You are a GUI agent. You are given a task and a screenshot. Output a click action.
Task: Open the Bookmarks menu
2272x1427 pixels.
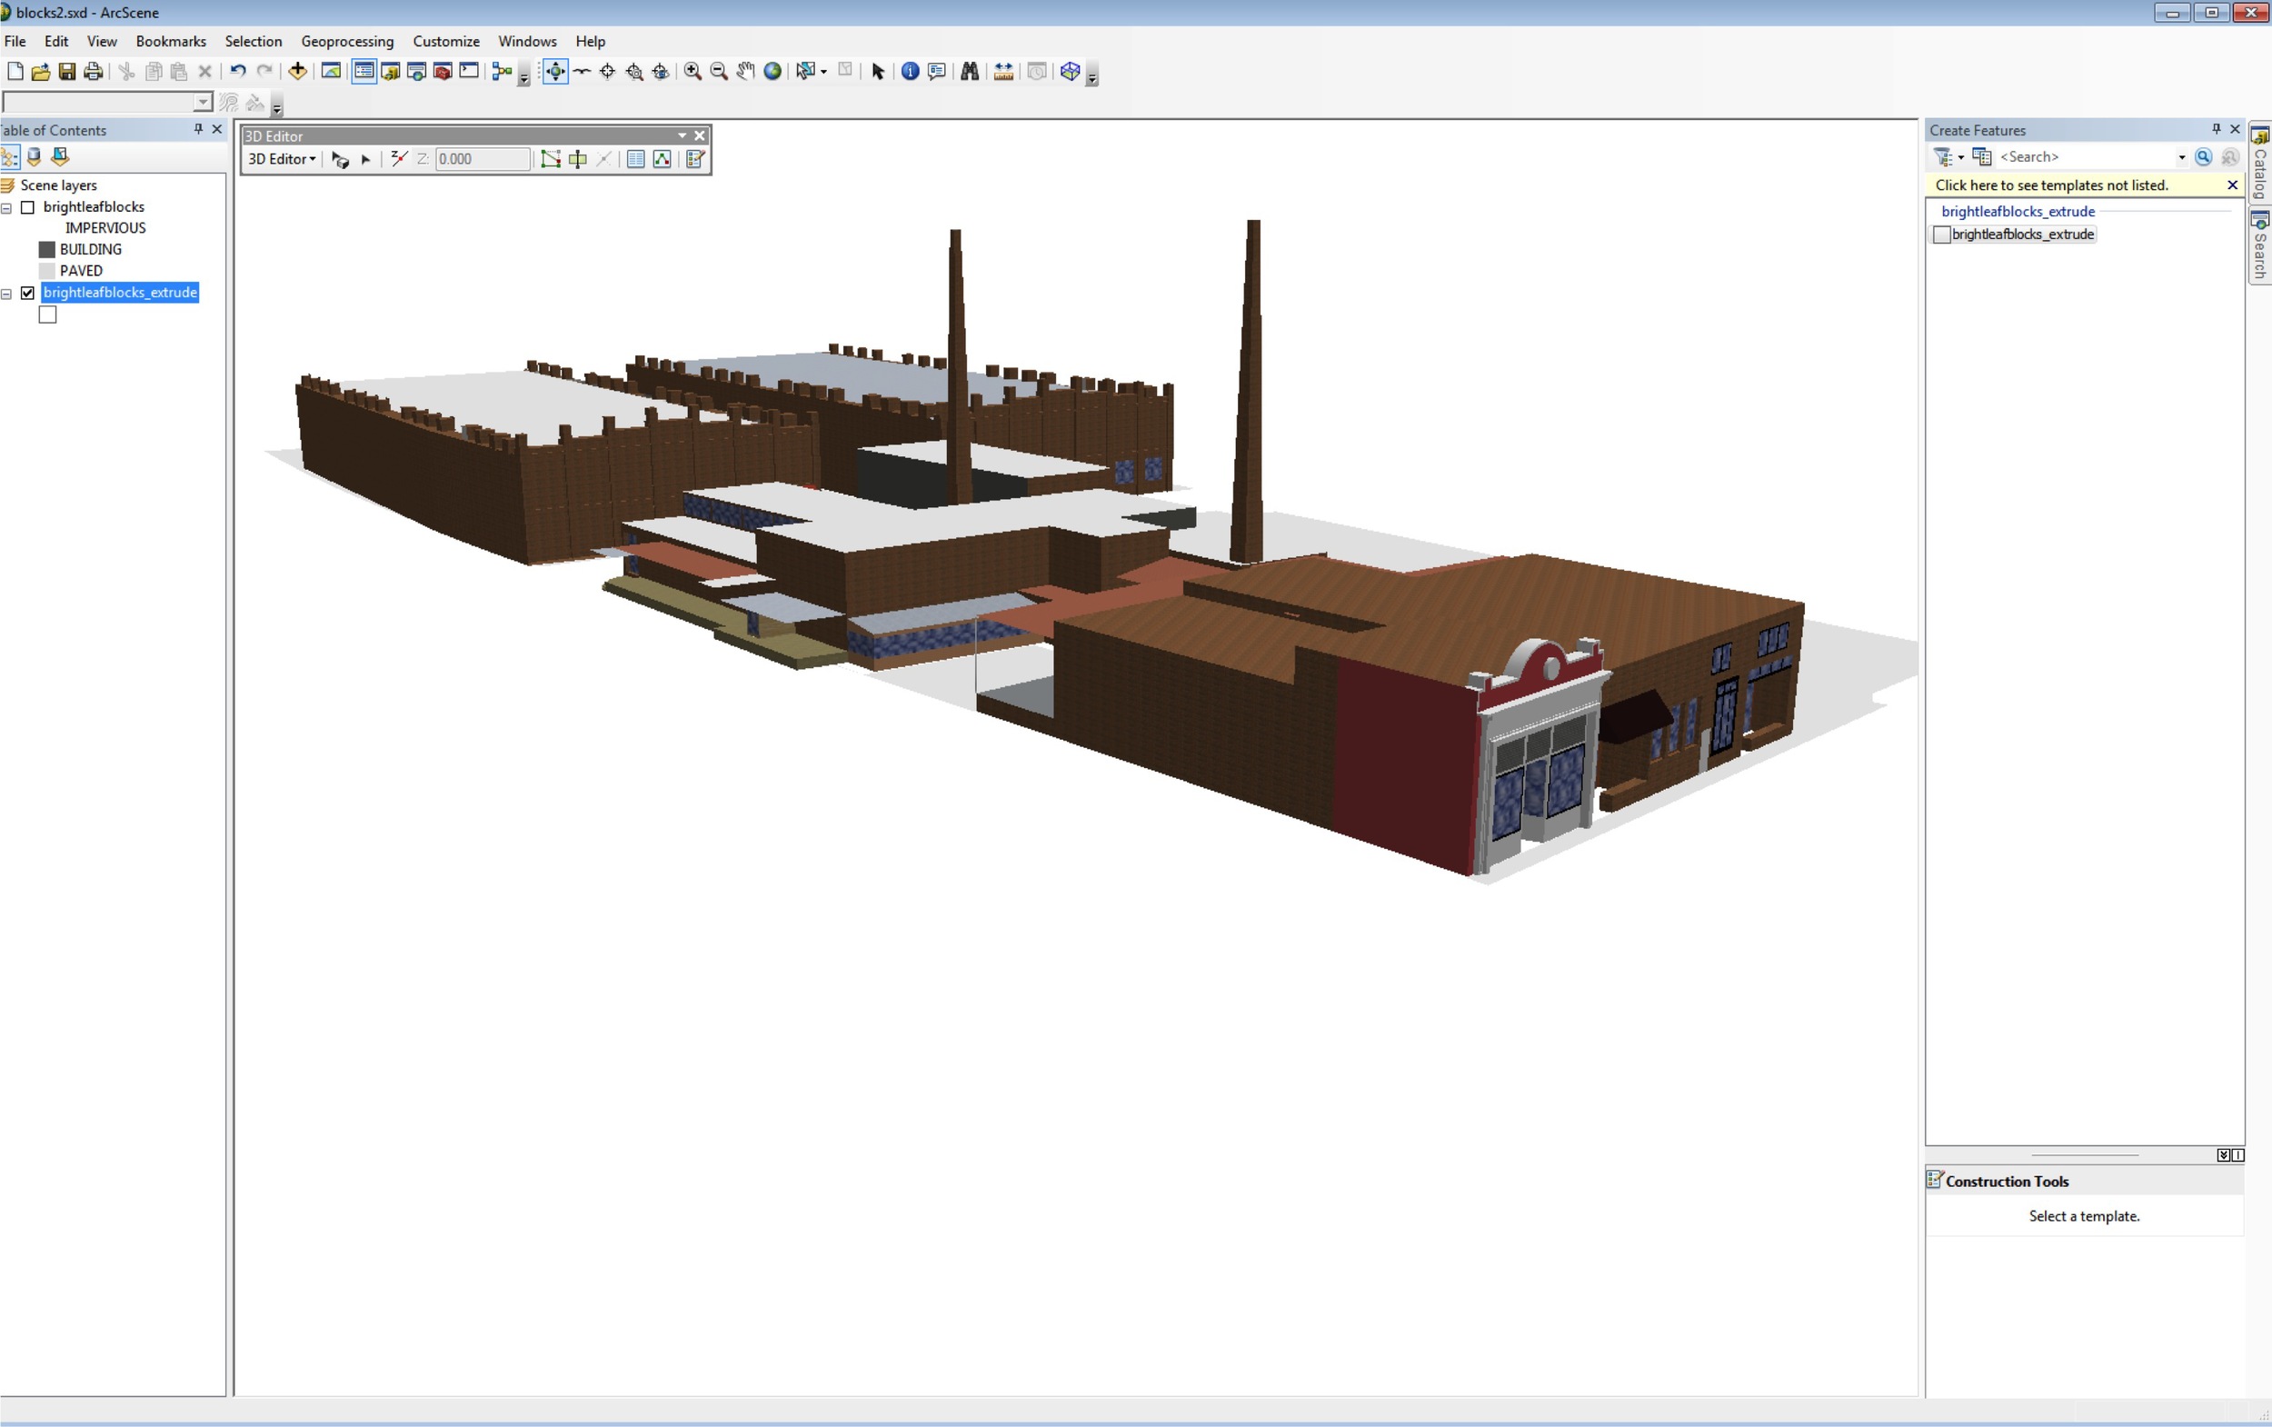point(171,42)
